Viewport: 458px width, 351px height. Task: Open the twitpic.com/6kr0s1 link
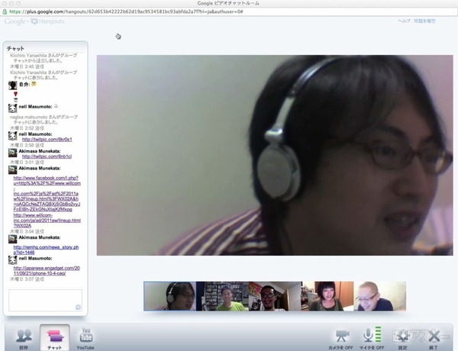[47, 140]
